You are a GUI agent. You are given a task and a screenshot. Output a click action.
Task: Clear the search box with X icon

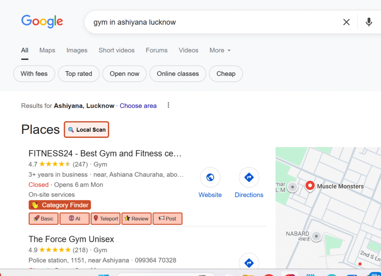click(346, 22)
